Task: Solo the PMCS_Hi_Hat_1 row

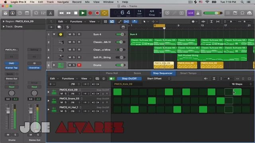Action: tap(65, 111)
